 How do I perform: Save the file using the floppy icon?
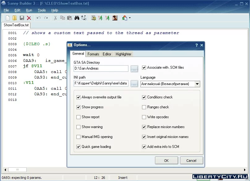[x=22, y=18]
